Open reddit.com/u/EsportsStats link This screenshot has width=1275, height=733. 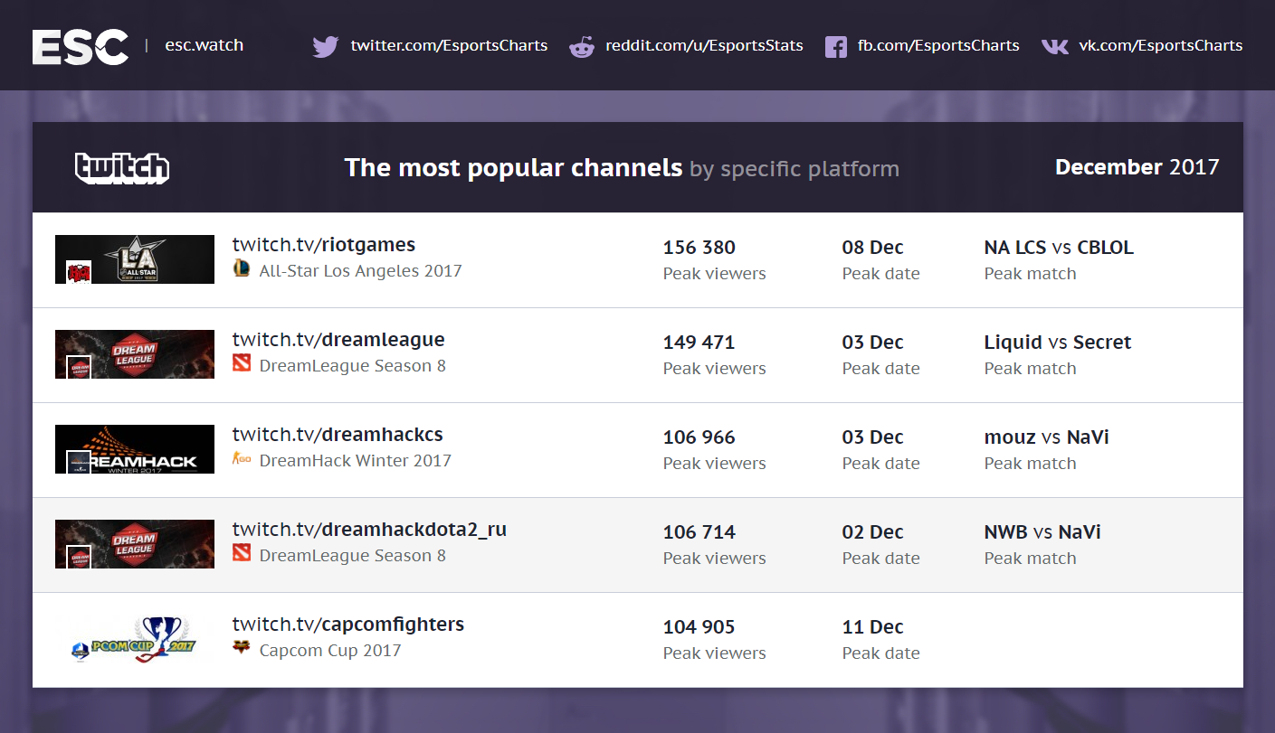point(704,45)
